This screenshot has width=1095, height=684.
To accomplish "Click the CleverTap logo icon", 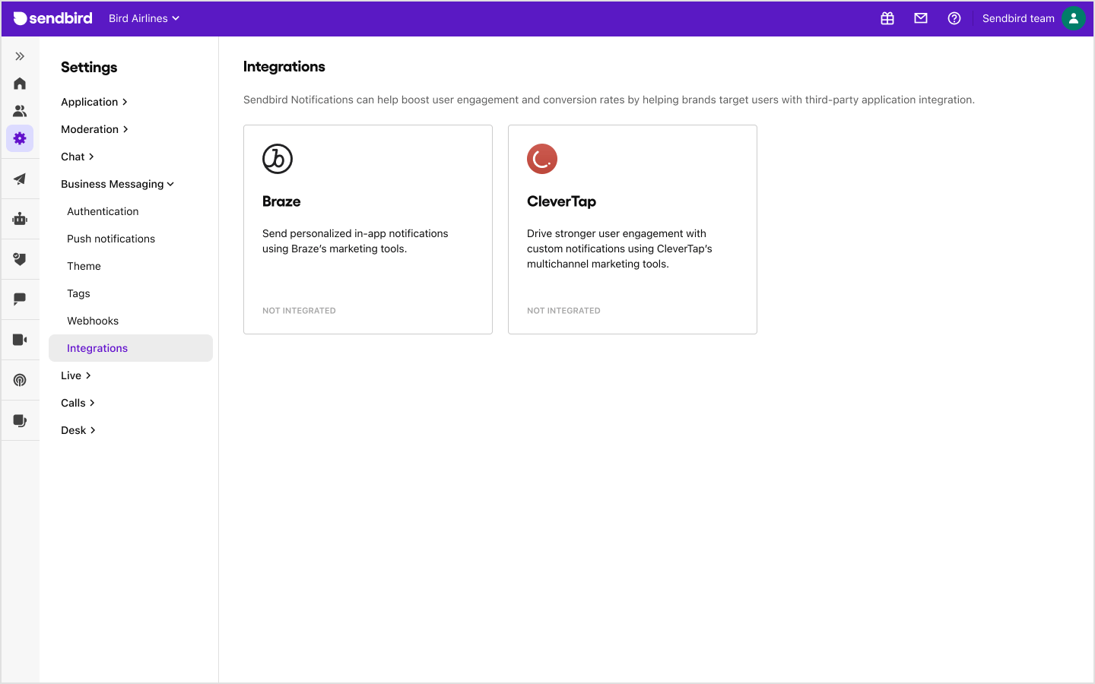I will pyautogui.click(x=542, y=159).
